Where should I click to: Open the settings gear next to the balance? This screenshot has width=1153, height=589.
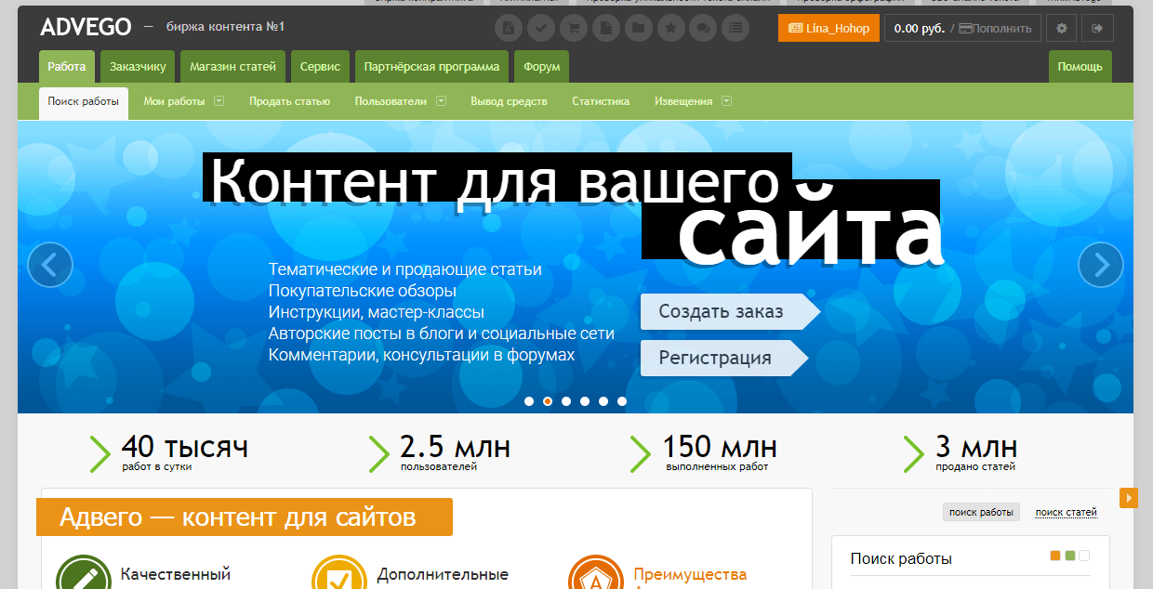coord(1061,28)
